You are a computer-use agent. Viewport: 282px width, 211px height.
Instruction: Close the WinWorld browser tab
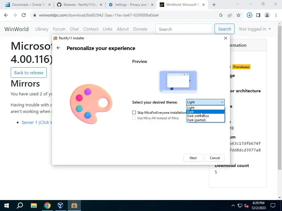click(204, 5)
